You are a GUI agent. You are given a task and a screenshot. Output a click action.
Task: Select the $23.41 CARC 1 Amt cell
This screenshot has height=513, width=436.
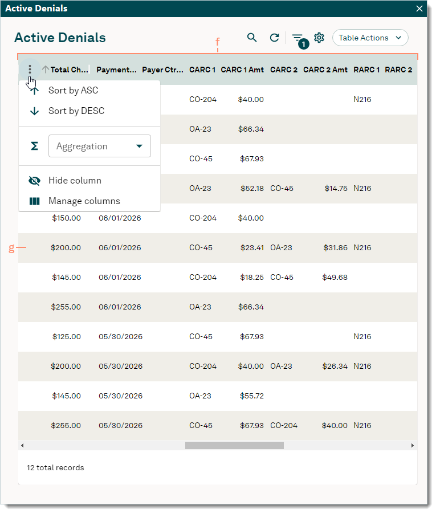pos(252,248)
